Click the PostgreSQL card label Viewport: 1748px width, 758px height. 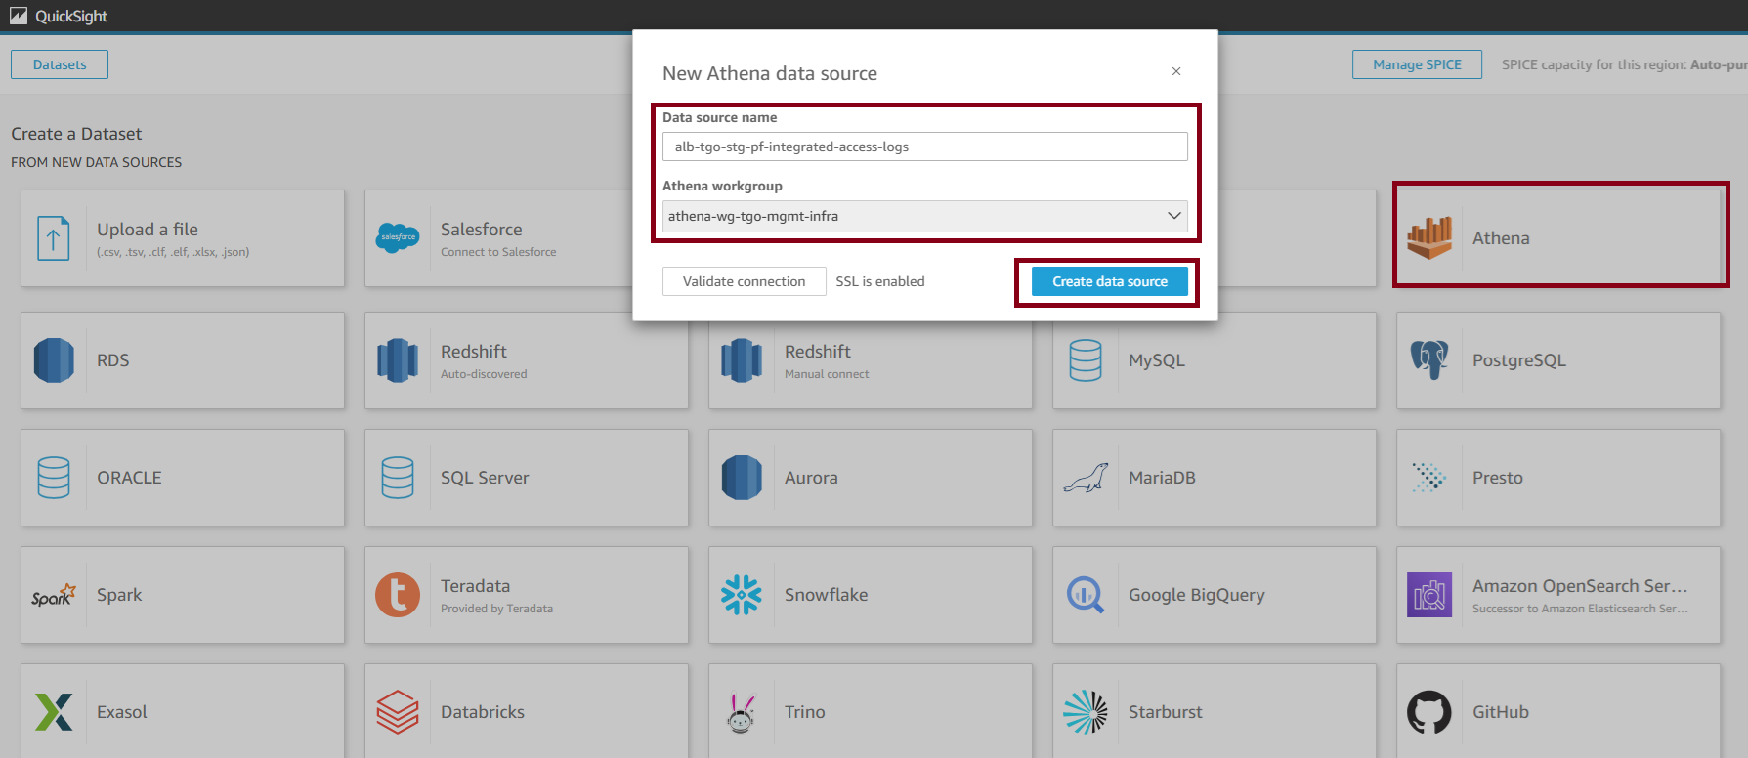(x=1519, y=360)
